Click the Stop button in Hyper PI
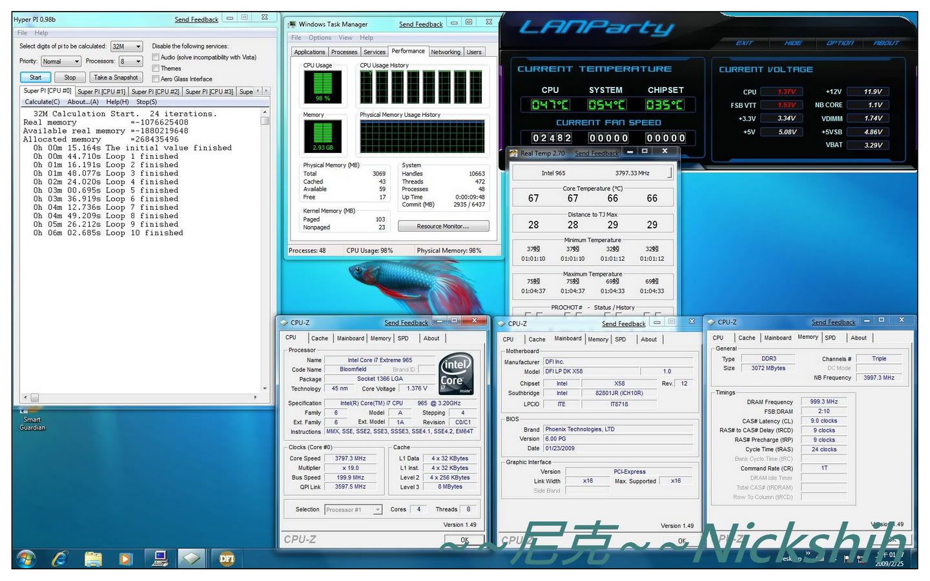 [70, 77]
